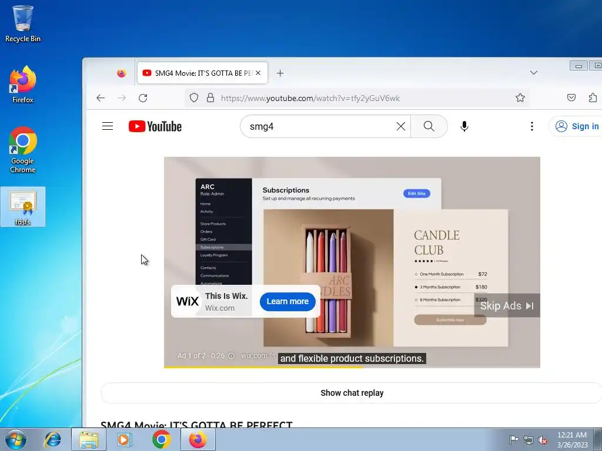Click the Firefox taskbar button
The height and width of the screenshot is (451, 602).
(198, 439)
